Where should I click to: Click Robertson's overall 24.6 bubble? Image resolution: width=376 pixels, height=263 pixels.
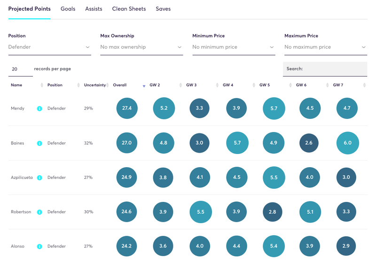pyautogui.click(x=126, y=212)
